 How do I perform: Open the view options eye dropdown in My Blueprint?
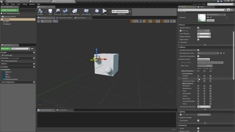pyautogui.click(x=33, y=49)
